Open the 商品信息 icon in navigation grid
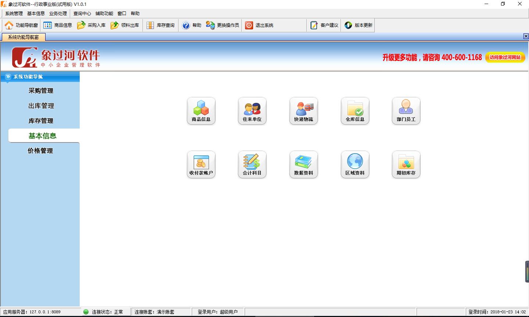The image size is (529, 317). point(201,111)
